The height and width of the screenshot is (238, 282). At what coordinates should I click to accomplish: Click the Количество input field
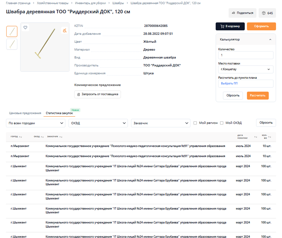246,55
